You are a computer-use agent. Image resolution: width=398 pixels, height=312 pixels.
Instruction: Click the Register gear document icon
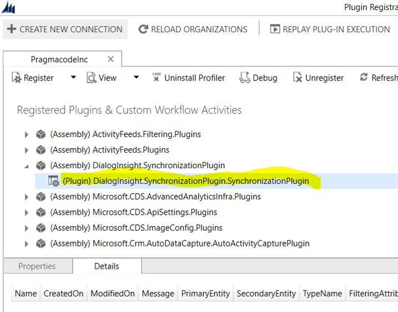click(x=17, y=77)
